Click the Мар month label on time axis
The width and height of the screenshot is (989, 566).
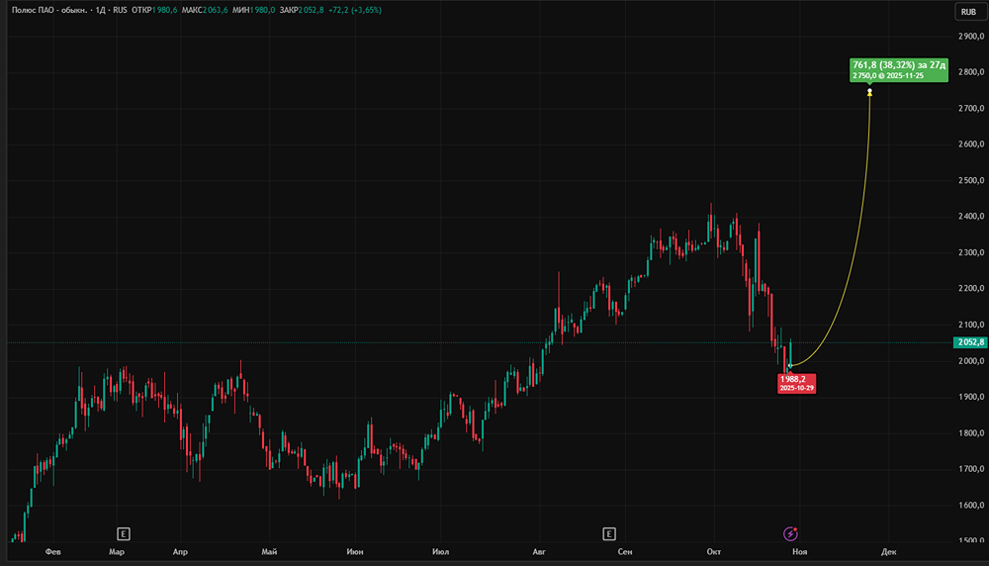[x=117, y=552]
